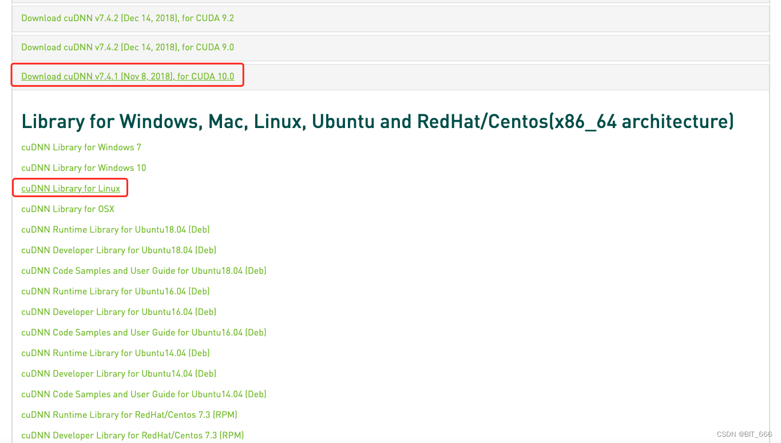Collapse cuDNN v7.4.1 for CUDA 10.0
The height and width of the screenshot is (443, 781).
pos(128,77)
